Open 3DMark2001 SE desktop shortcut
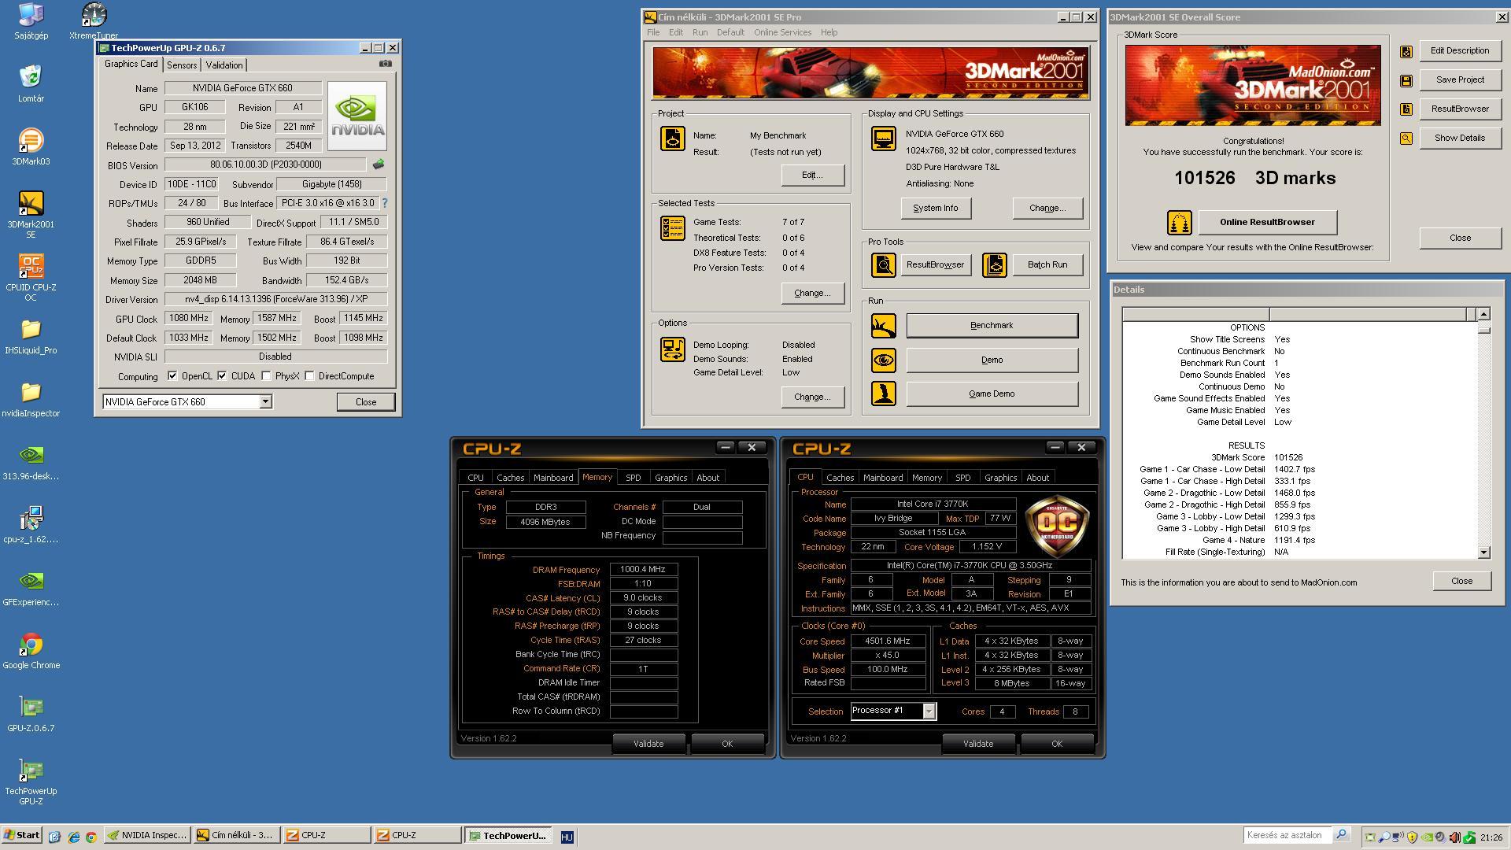This screenshot has width=1511, height=850. (31, 214)
